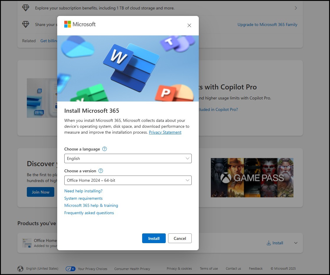Click the diamond icon beside Share your subscription
This screenshot has width=330, height=275.
point(26,24)
